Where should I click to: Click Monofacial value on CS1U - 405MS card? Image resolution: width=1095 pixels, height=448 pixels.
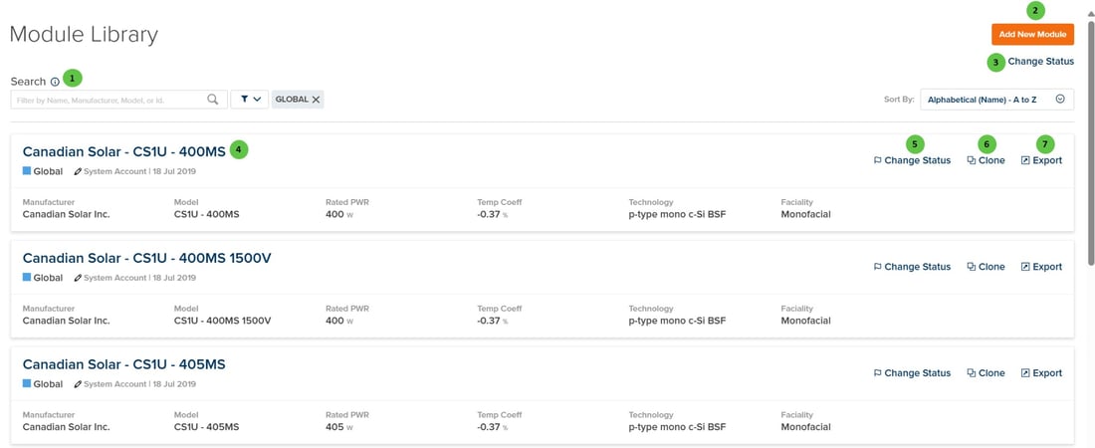[806, 427]
